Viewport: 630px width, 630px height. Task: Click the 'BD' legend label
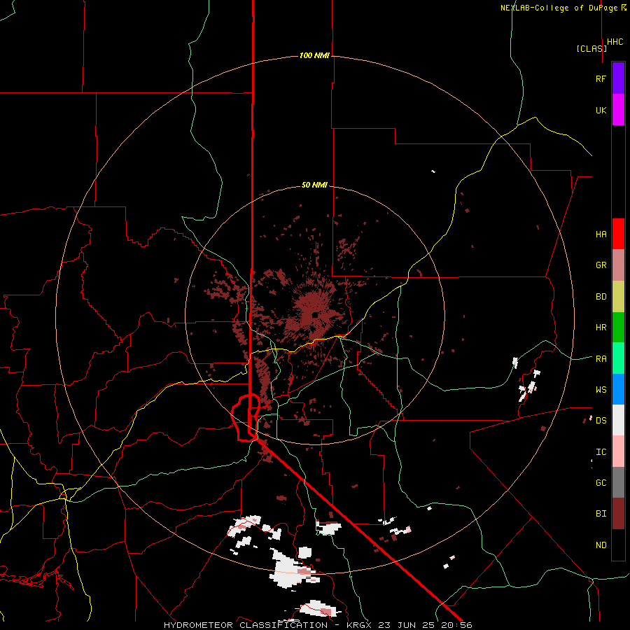click(x=601, y=297)
